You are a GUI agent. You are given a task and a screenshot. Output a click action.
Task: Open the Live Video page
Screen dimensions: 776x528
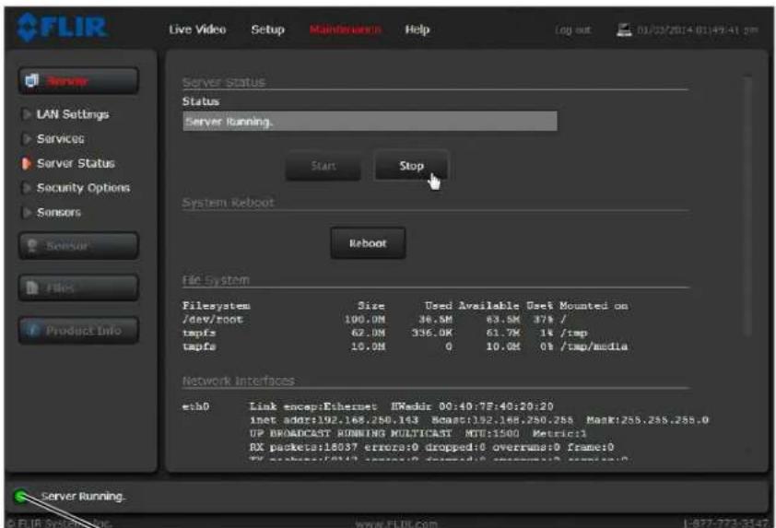tap(197, 29)
